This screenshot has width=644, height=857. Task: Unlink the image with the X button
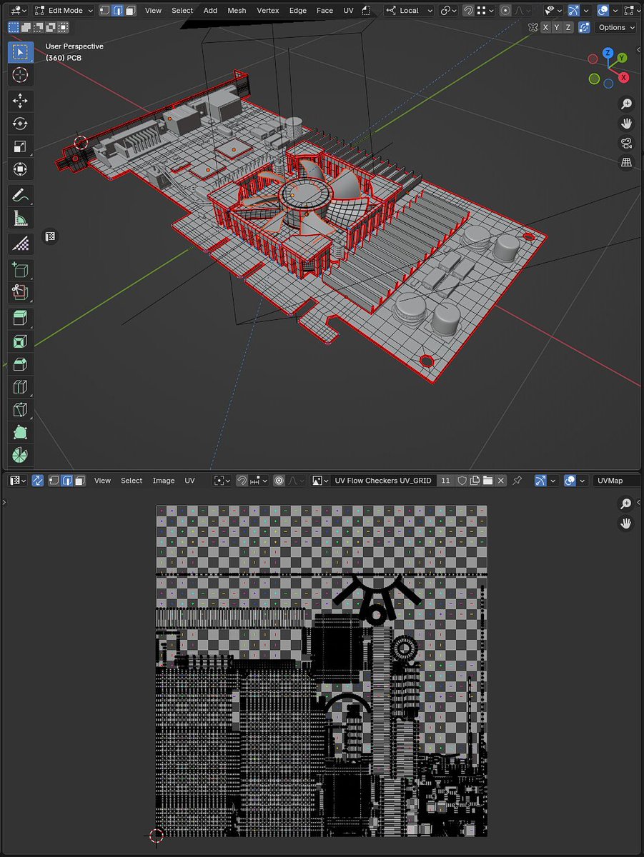501,481
